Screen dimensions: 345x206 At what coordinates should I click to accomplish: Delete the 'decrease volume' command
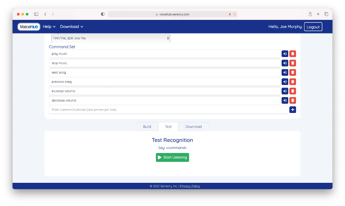coord(293,100)
